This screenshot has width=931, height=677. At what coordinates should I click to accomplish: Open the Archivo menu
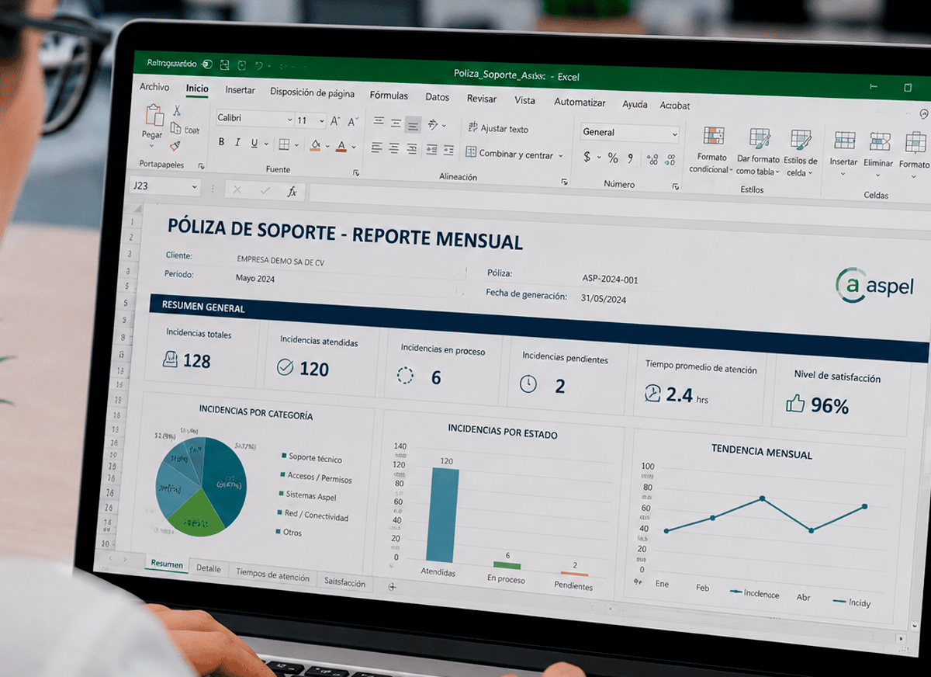pyautogui.click(x=154, y=87)
